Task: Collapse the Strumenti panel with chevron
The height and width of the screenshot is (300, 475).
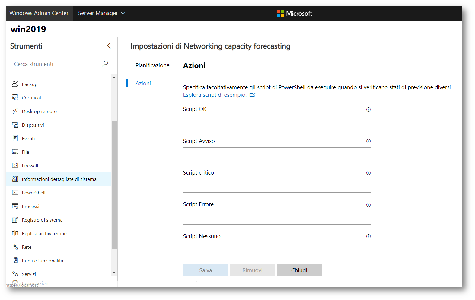Action: pos(109,46)
